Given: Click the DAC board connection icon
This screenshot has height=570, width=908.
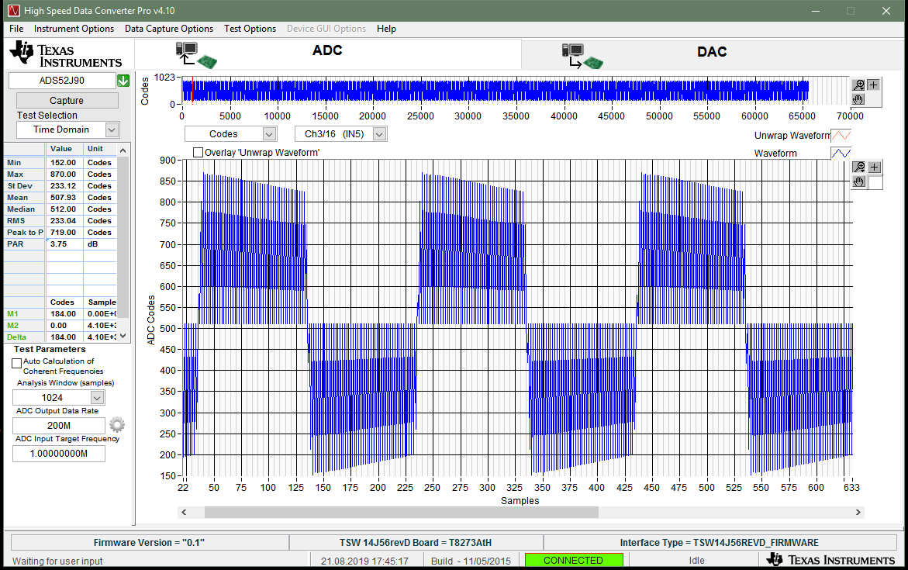Looking at the screenshot, I should click(x=582, y=56).
